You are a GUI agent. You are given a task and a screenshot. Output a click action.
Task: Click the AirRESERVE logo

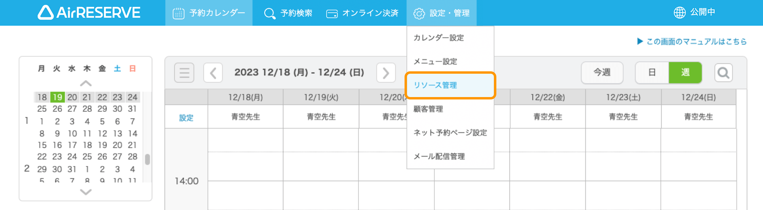point(89,13)
